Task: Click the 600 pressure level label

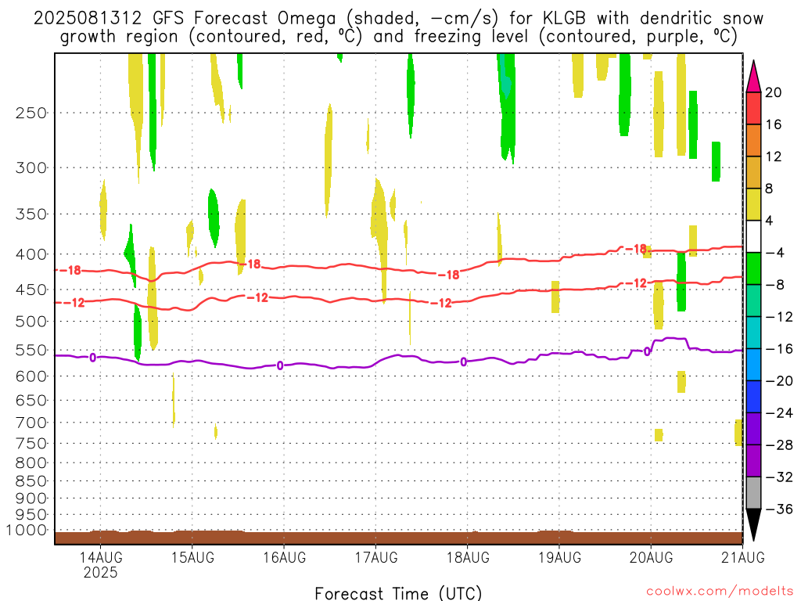Action: pos(31,376)
